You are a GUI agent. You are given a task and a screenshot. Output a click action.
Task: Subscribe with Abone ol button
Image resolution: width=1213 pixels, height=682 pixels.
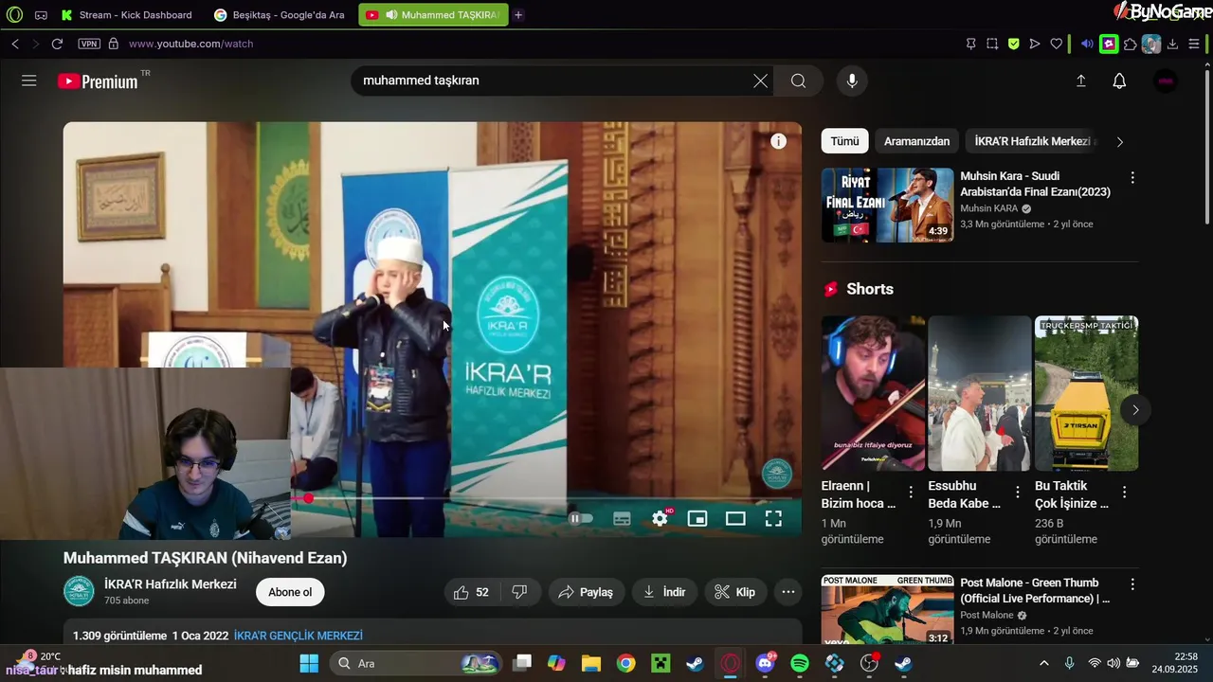[x=290, y=592]
